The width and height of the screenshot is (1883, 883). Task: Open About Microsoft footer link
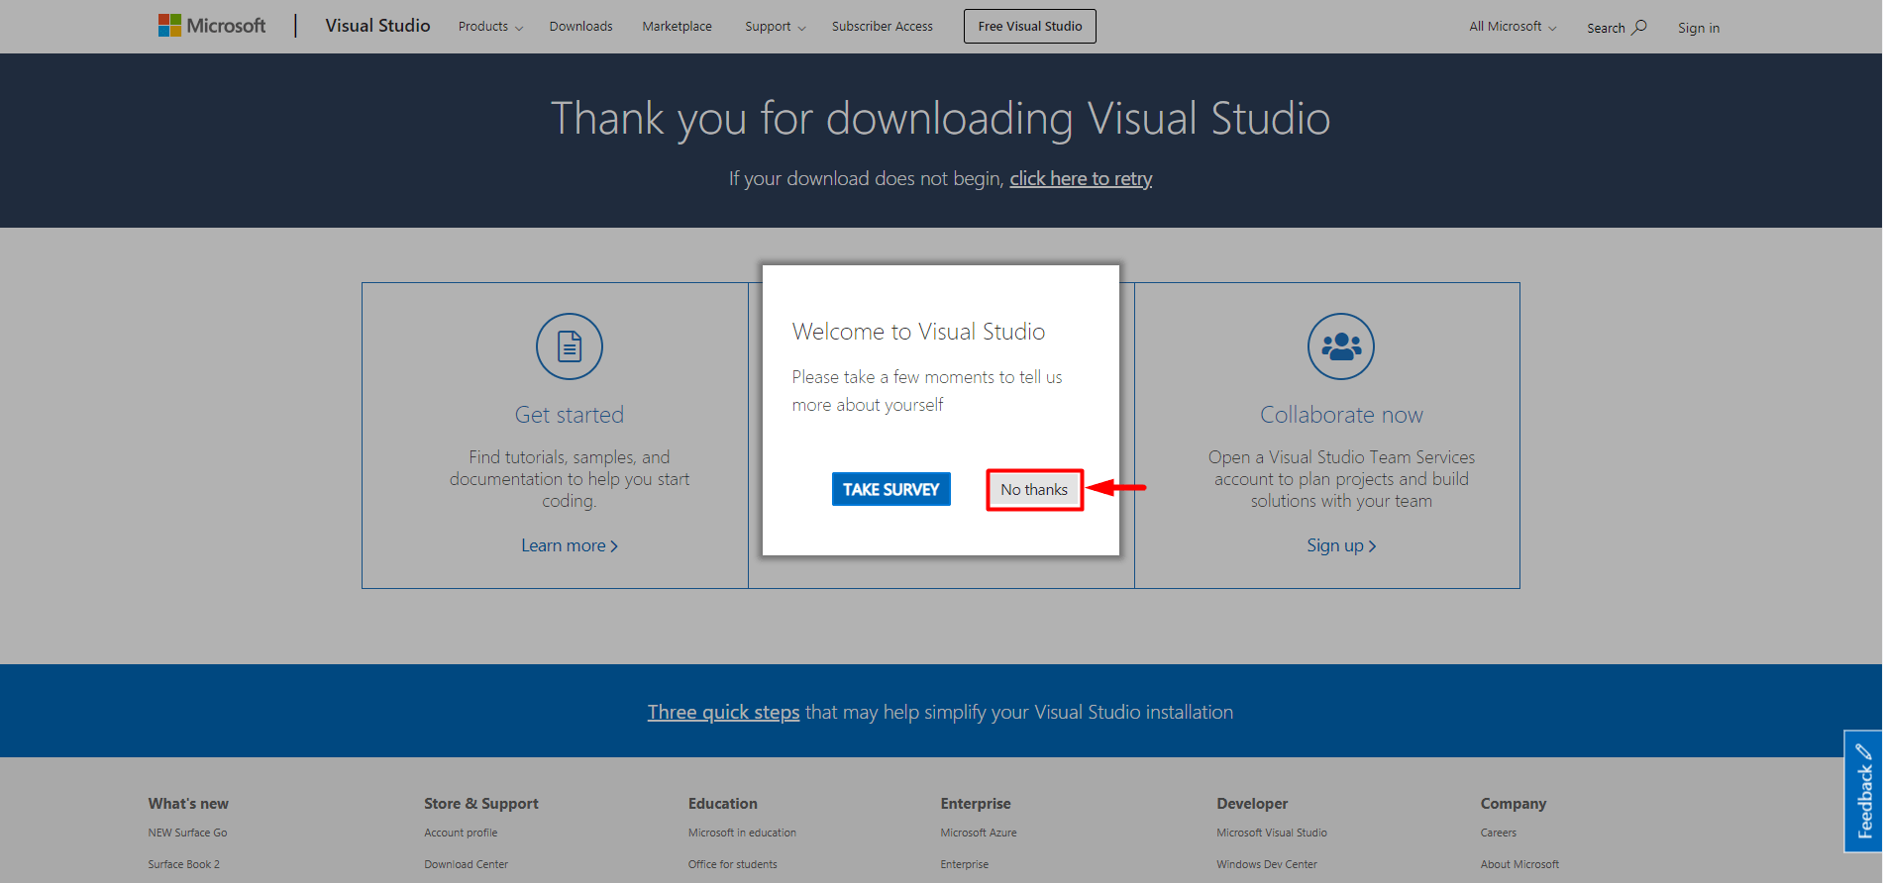tap(1519, 864)
